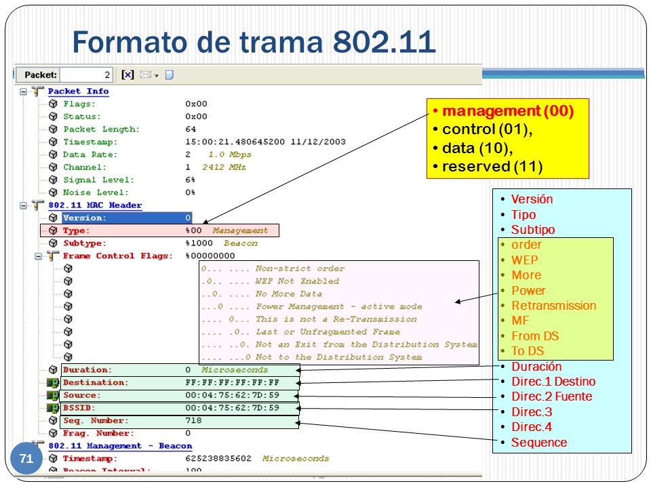Select the Duration Microseconds row
This screenshot has height=488, width=651.
click(x=180, y=370)
